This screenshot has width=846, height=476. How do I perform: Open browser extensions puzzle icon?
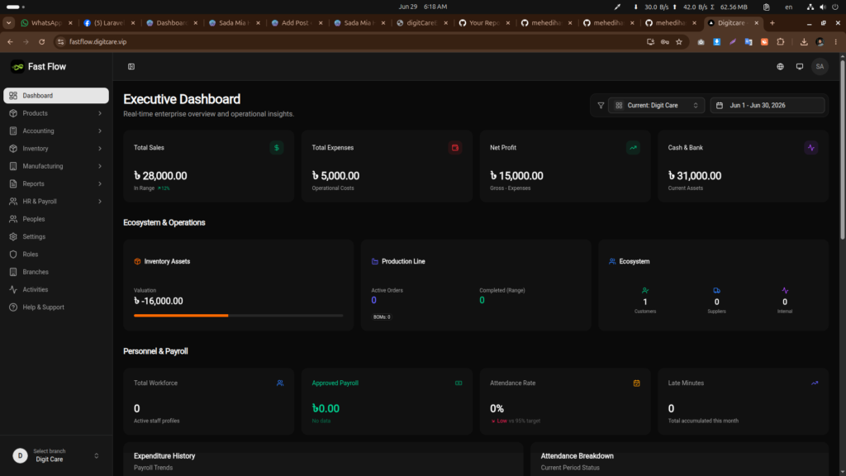point(781,41)
